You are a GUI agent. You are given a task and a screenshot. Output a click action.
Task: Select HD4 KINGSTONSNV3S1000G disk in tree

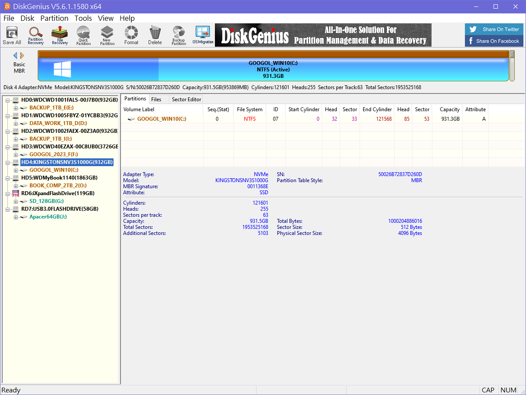(67, 162)
